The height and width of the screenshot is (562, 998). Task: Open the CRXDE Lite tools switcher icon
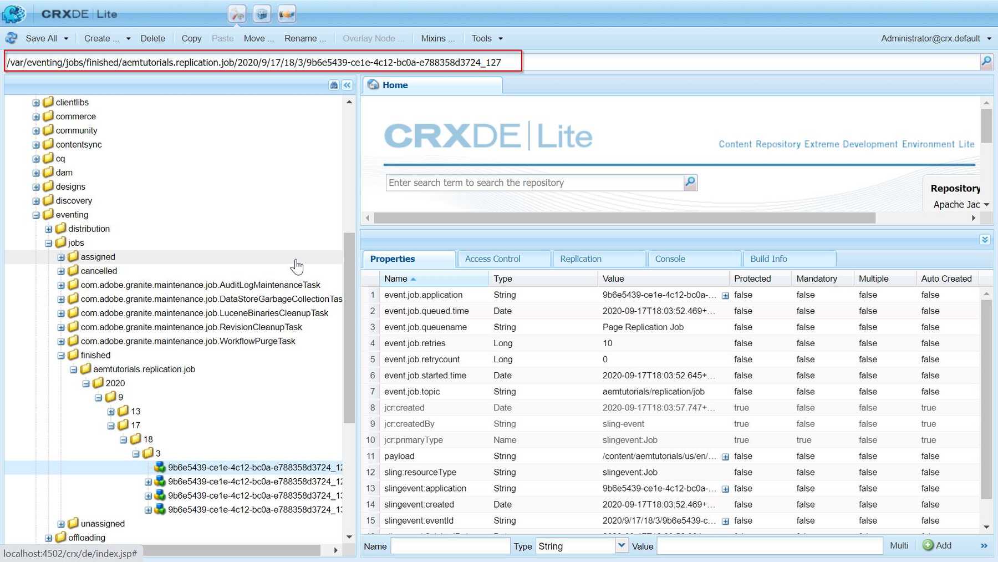pos(237,14)
